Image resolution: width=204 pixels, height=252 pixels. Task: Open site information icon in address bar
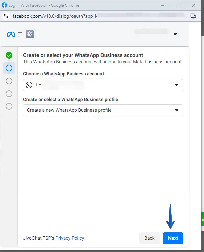6,16
